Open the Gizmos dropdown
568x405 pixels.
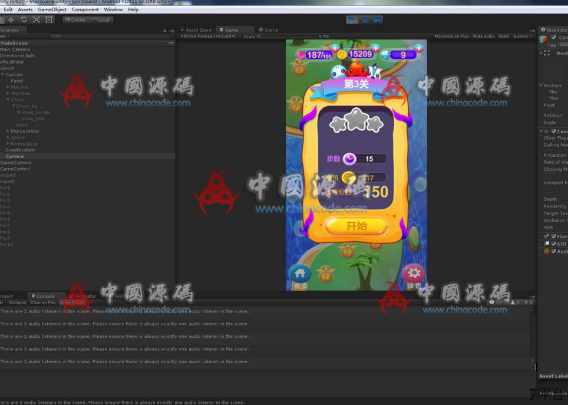tap(521, 36)
